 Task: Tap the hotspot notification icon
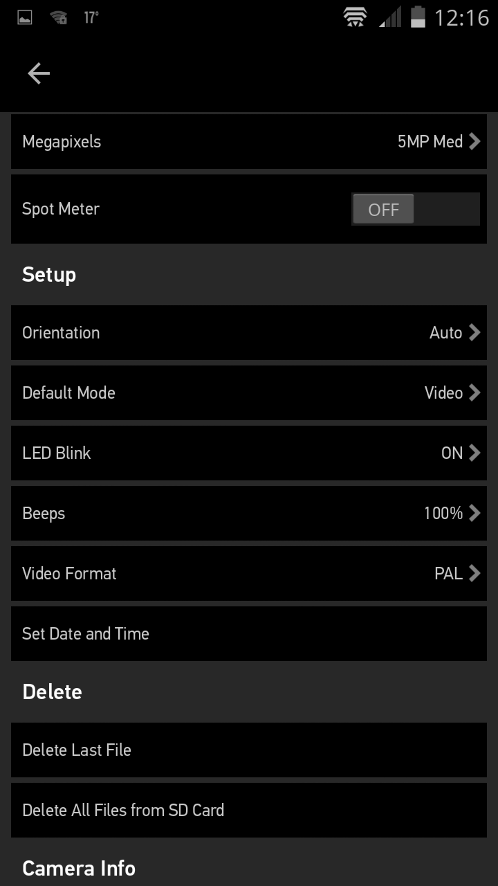[59, 17]
